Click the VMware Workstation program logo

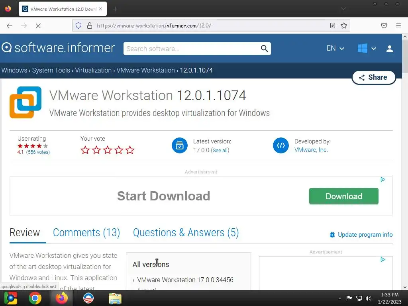(25, 102)
